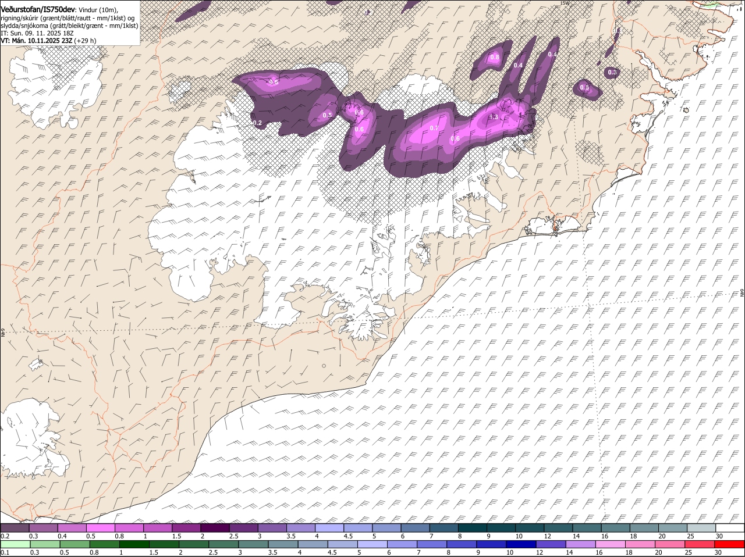Image resolution: width=745 pixels, height=557 pixels.
Task: Pick white snow swatch above 30
Action: click(x=730, y=528)
